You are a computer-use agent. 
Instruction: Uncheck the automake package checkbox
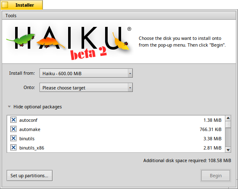tap(13, 129)
